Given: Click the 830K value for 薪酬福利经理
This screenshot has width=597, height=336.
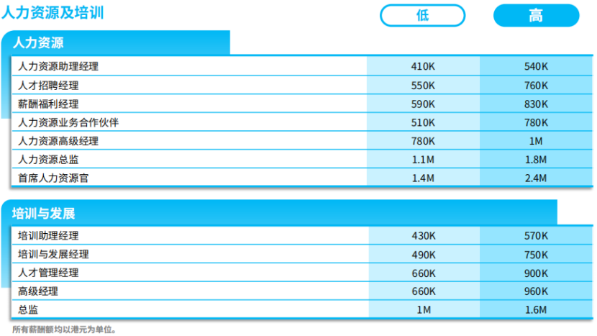Looking at the screenshot, I should 536,104.
